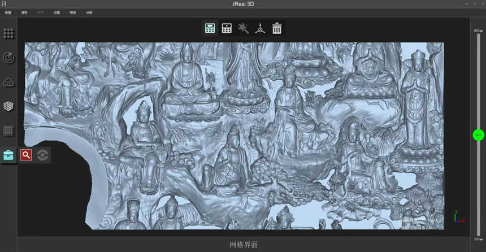This screenshot has height=252, width=486.
Task: Open the toolbox briefcase icon
Action: click(x=8, y=155)
